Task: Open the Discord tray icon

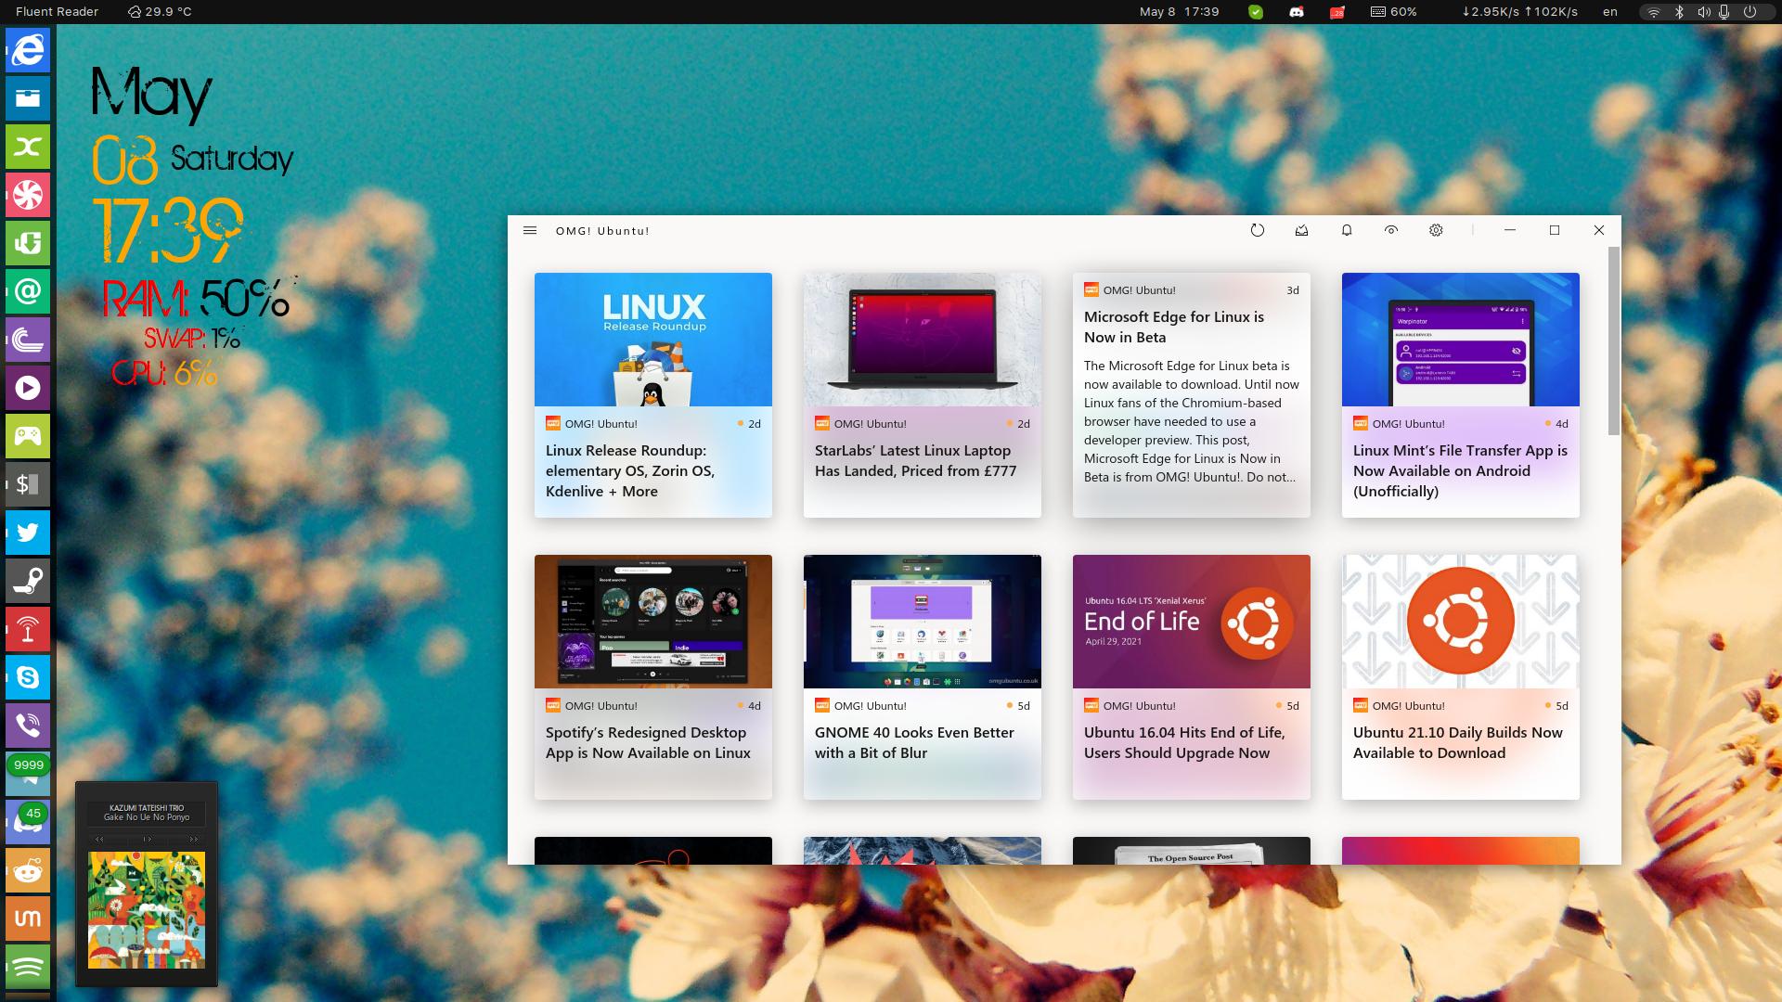Action: tap(1297, 12)
